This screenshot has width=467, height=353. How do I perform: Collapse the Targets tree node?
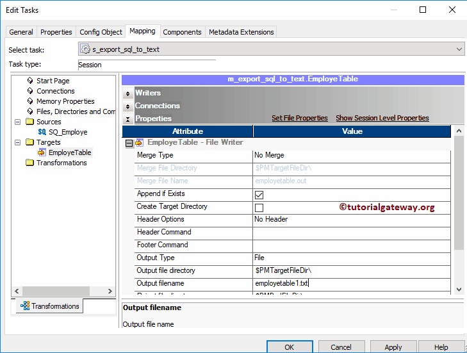coord(17,142)
